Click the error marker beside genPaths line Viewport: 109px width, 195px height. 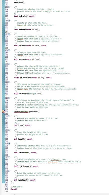pos(4,112)
